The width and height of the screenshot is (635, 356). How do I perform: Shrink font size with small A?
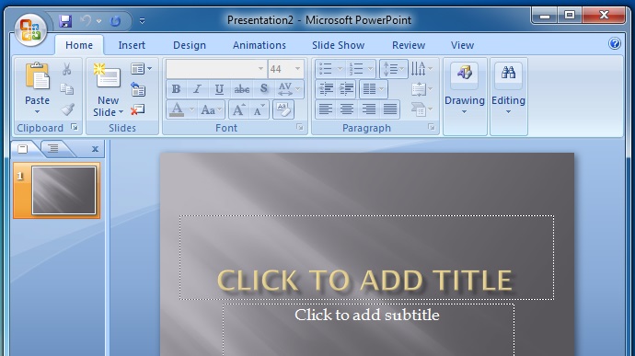(259, 109)
